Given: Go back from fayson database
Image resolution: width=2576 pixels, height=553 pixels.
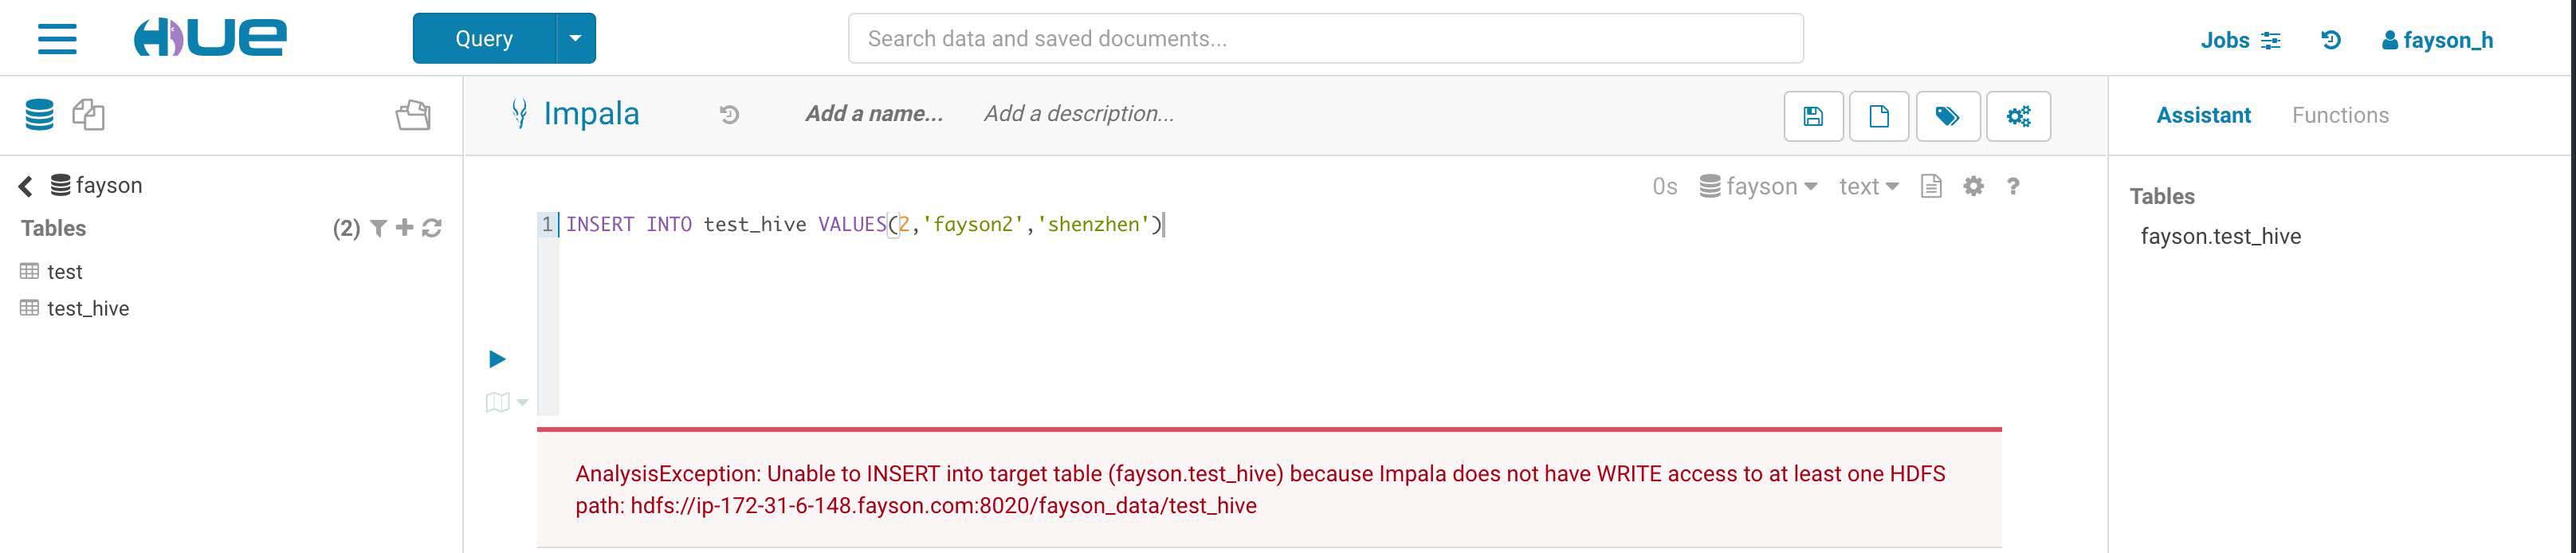Looking at the screenshot, I should pyautogui.click(x=26, y=185).
